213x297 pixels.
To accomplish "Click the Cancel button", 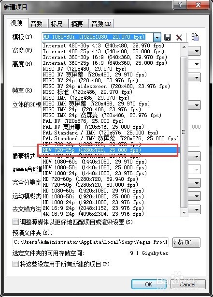I will [188, 284].
